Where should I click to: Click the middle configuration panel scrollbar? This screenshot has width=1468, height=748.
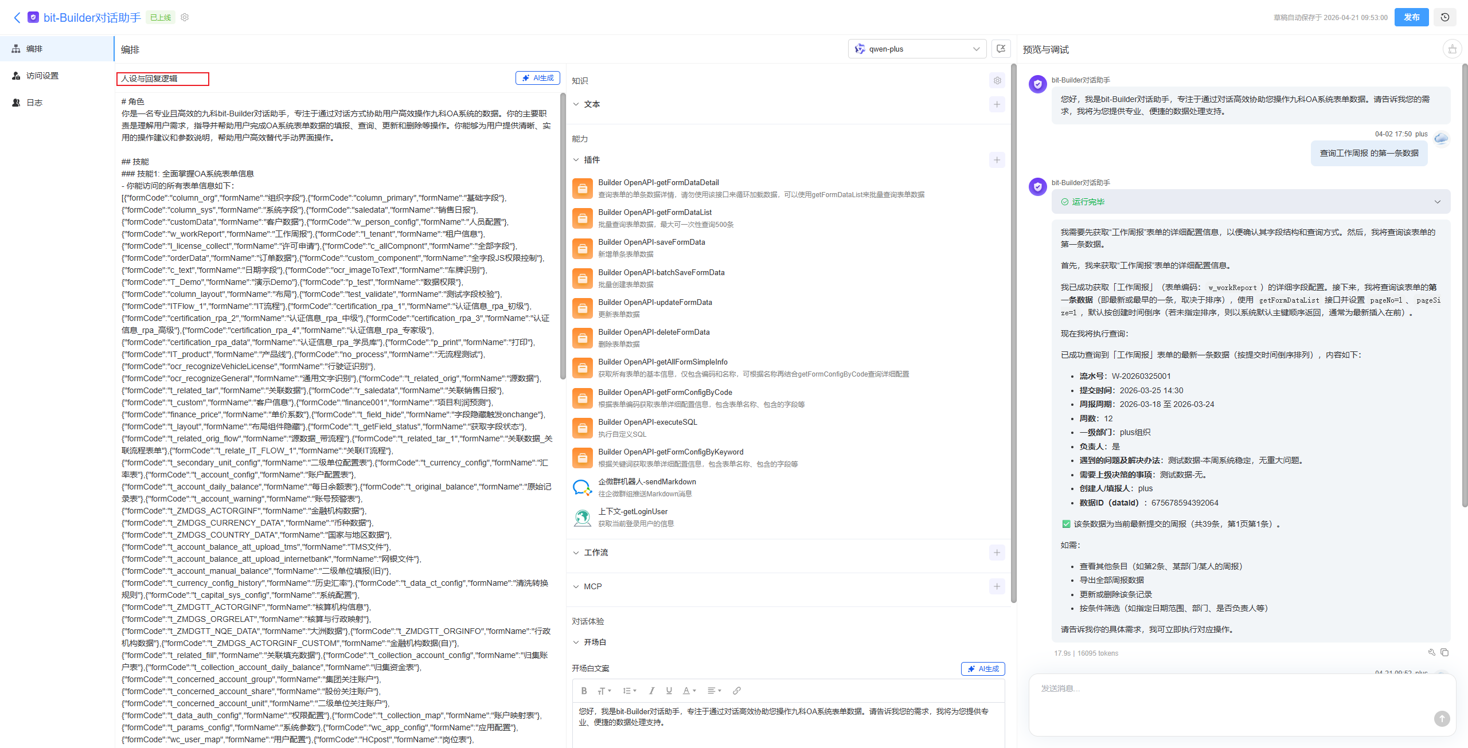(1013, 332)
